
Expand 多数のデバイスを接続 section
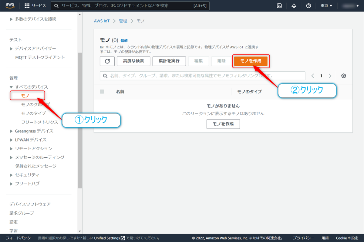click(12, 19)
